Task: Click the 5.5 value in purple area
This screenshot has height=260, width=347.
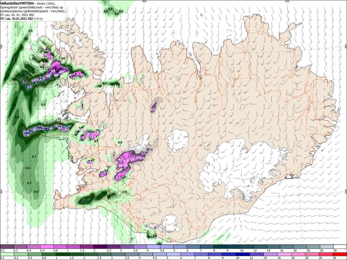Action: [x=53, y=71]
